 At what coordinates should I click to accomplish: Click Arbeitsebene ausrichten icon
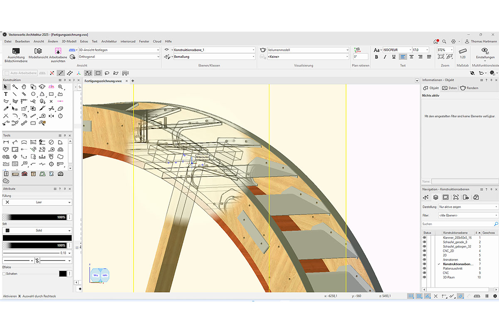[58, 51]
